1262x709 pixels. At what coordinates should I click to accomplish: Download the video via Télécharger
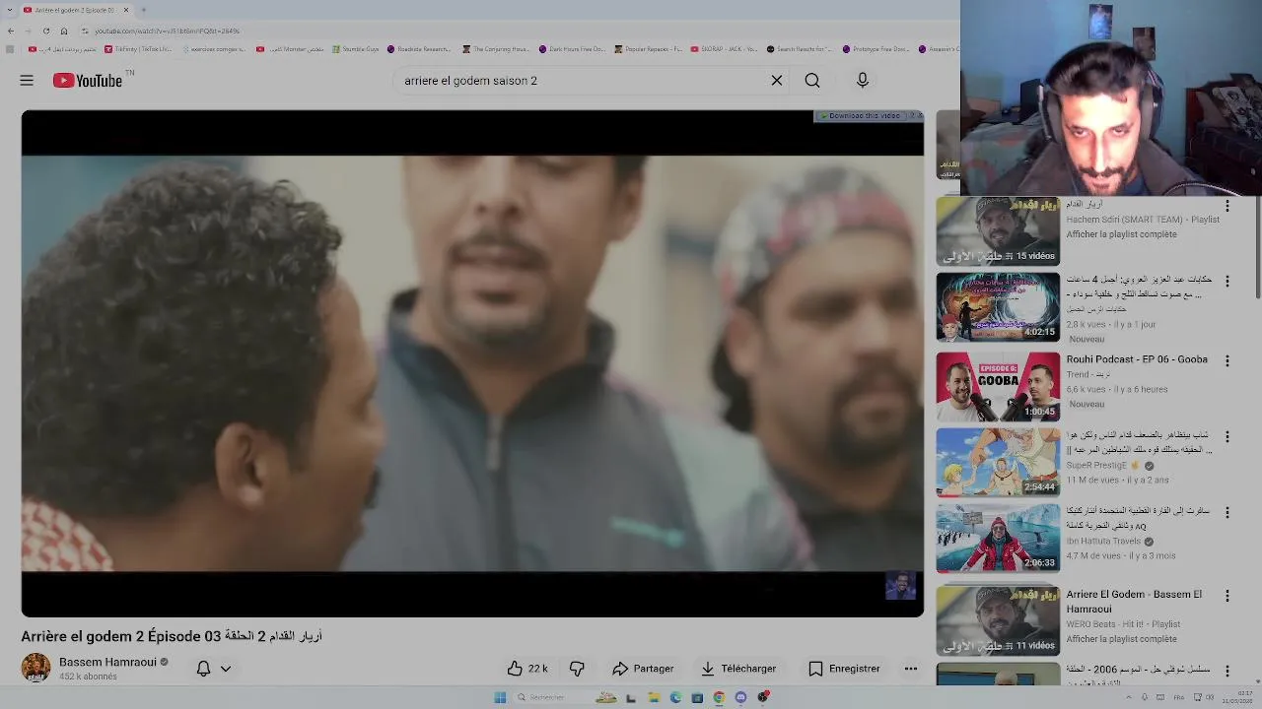point(738,669)
